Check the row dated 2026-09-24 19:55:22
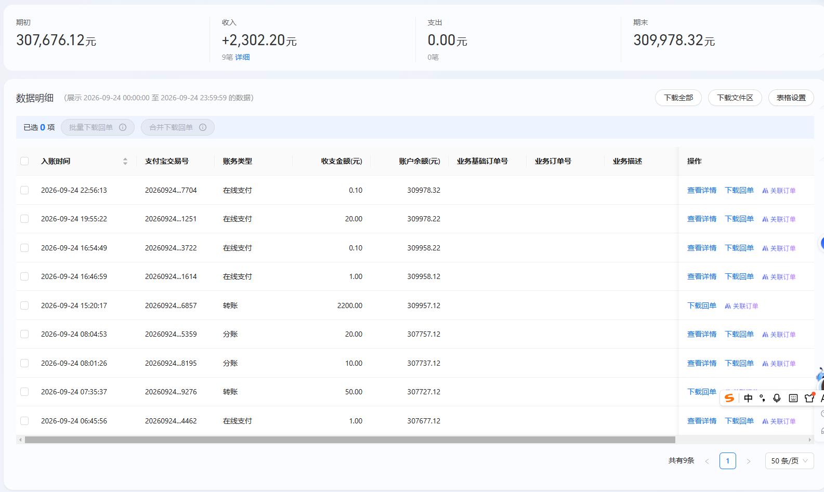The width and height of the screenshot is (824, 492). 24,219
